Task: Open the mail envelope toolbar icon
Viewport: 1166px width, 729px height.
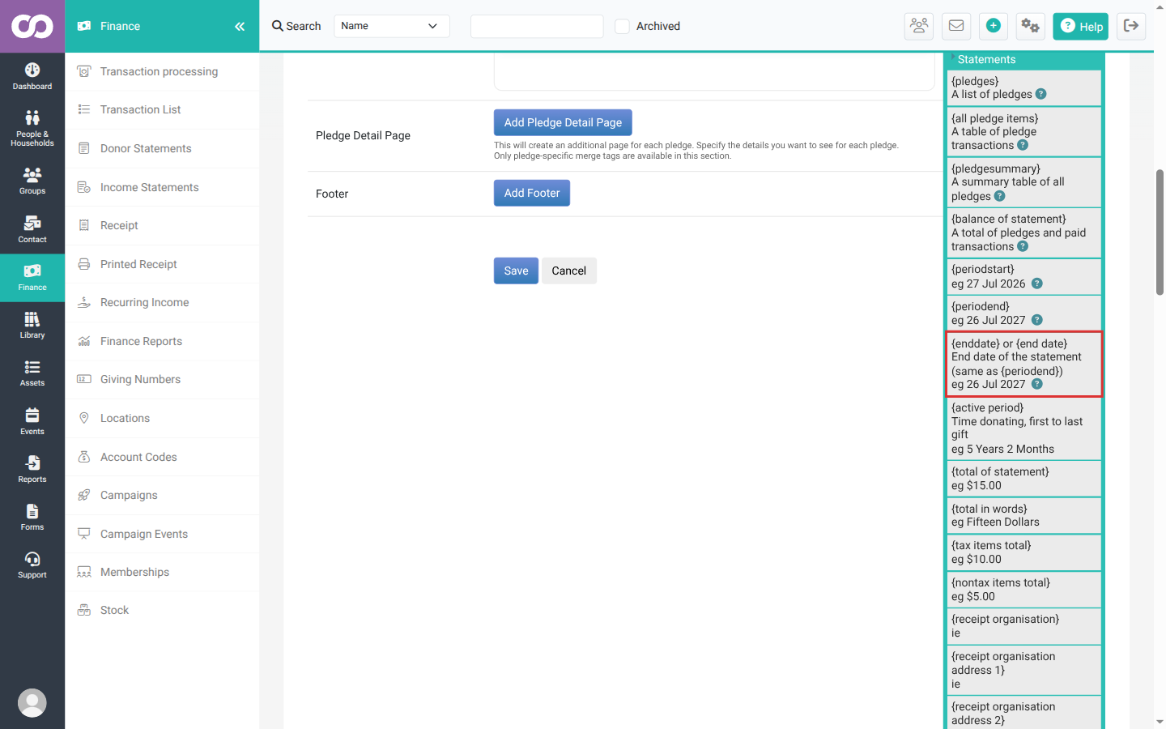Action: coord(956,26)
